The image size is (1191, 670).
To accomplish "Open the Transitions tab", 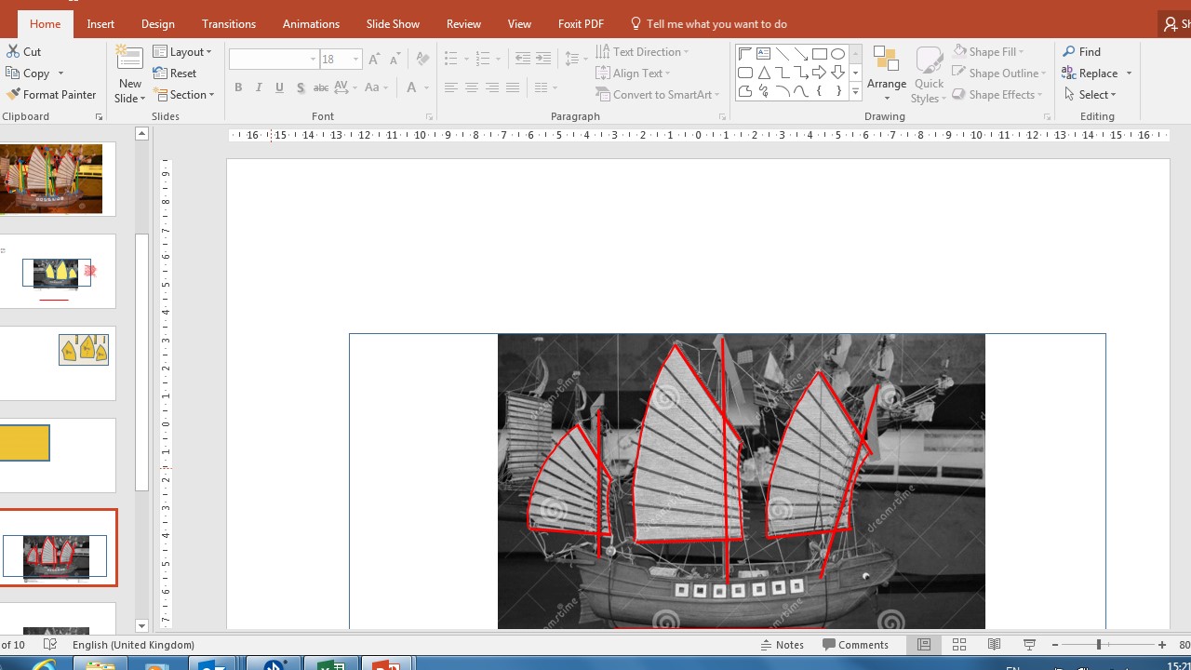I will point(229,23).
